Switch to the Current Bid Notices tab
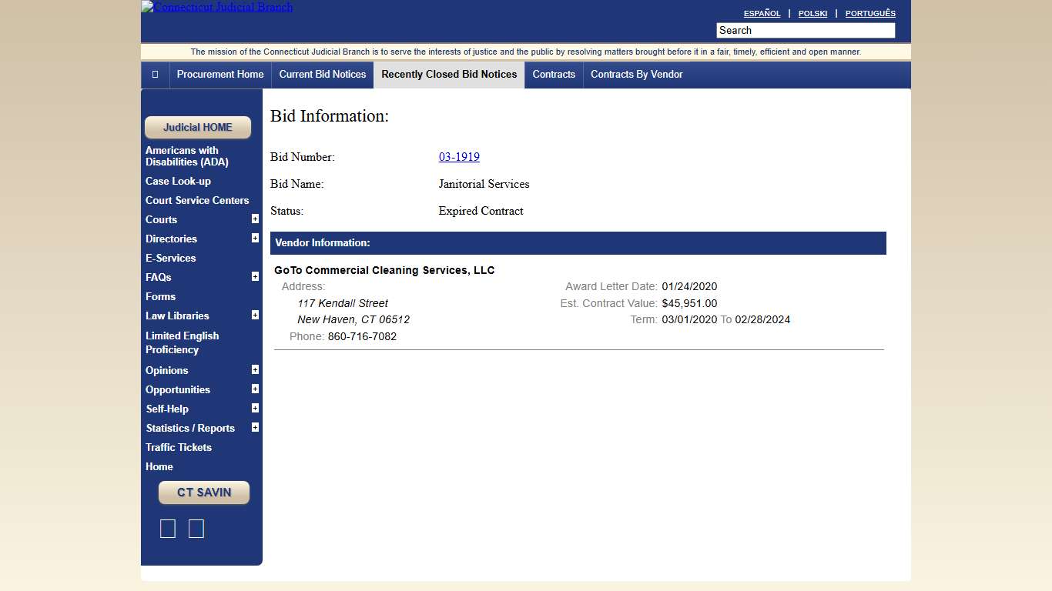Screen dimensions: 1052x591 coord(322,75)
